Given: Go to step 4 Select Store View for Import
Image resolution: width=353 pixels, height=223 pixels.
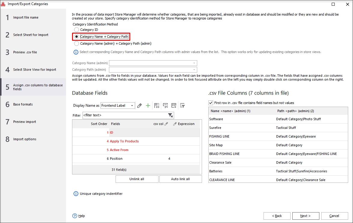Looking at the screenshot, I should 33,70.
